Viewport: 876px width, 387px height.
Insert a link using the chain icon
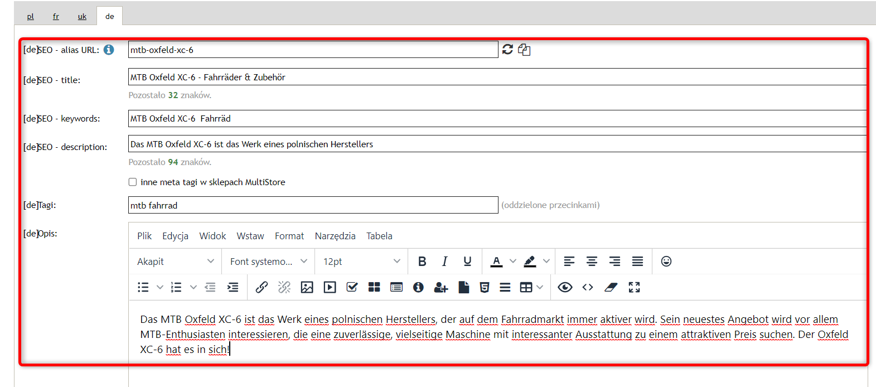262,287
